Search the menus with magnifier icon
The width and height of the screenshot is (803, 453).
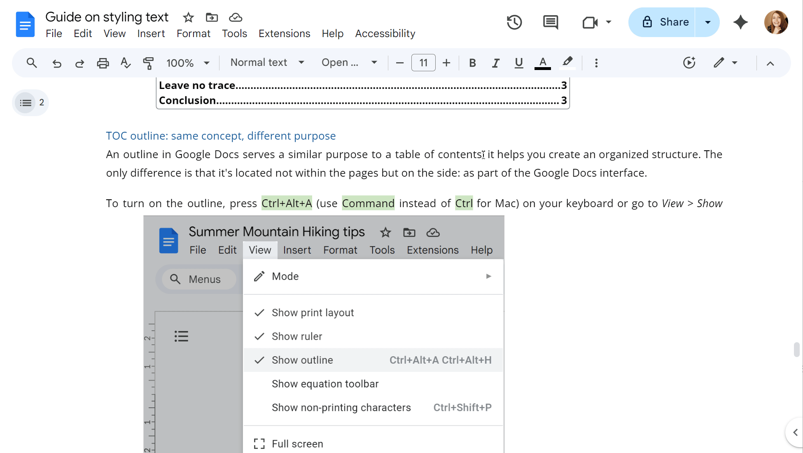coord(32,63)
